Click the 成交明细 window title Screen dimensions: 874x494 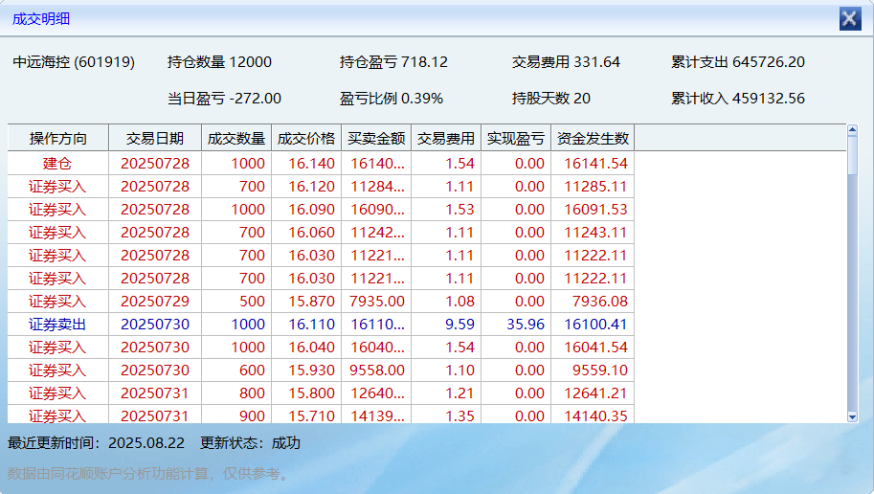point(41,19)
